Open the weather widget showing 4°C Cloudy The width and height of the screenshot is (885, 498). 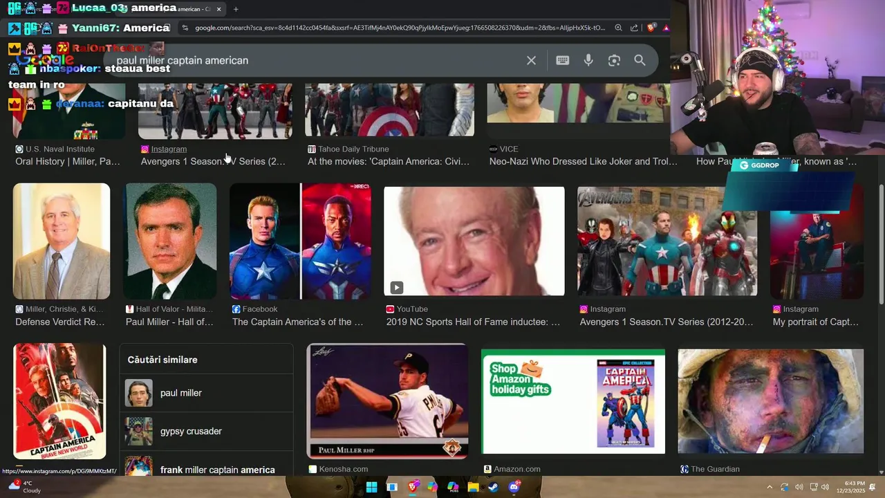24,487
